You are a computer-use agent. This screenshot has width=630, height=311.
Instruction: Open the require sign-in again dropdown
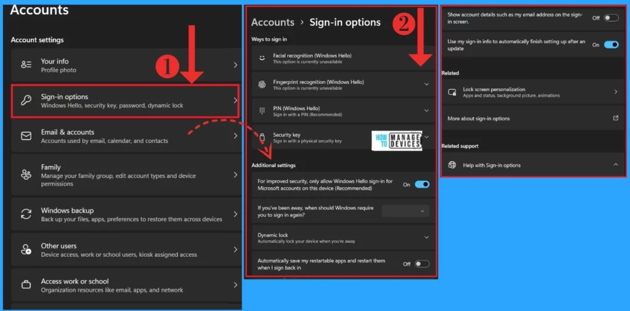[x=405, y=211]
